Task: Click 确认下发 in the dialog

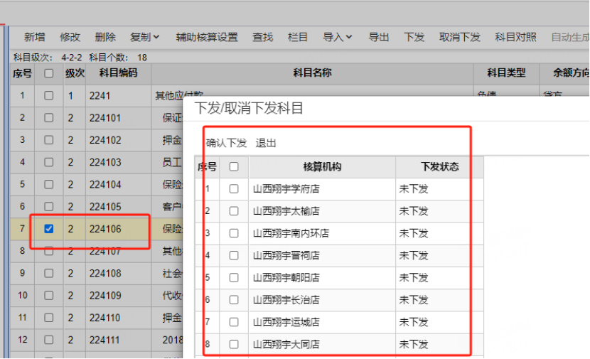Action: [x=226, y=143]
